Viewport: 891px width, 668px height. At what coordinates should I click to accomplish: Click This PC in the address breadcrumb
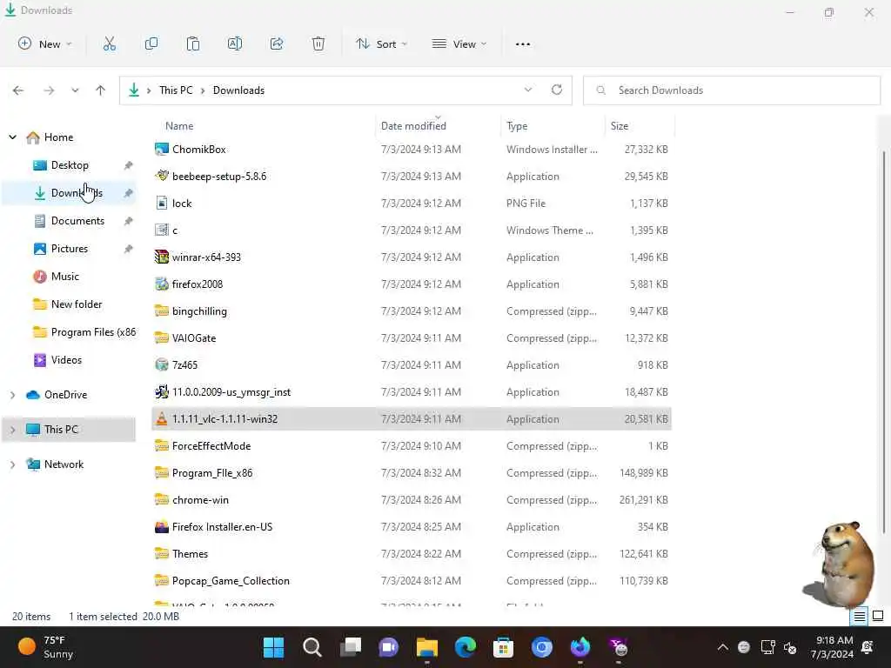click(x=176, y=90)
